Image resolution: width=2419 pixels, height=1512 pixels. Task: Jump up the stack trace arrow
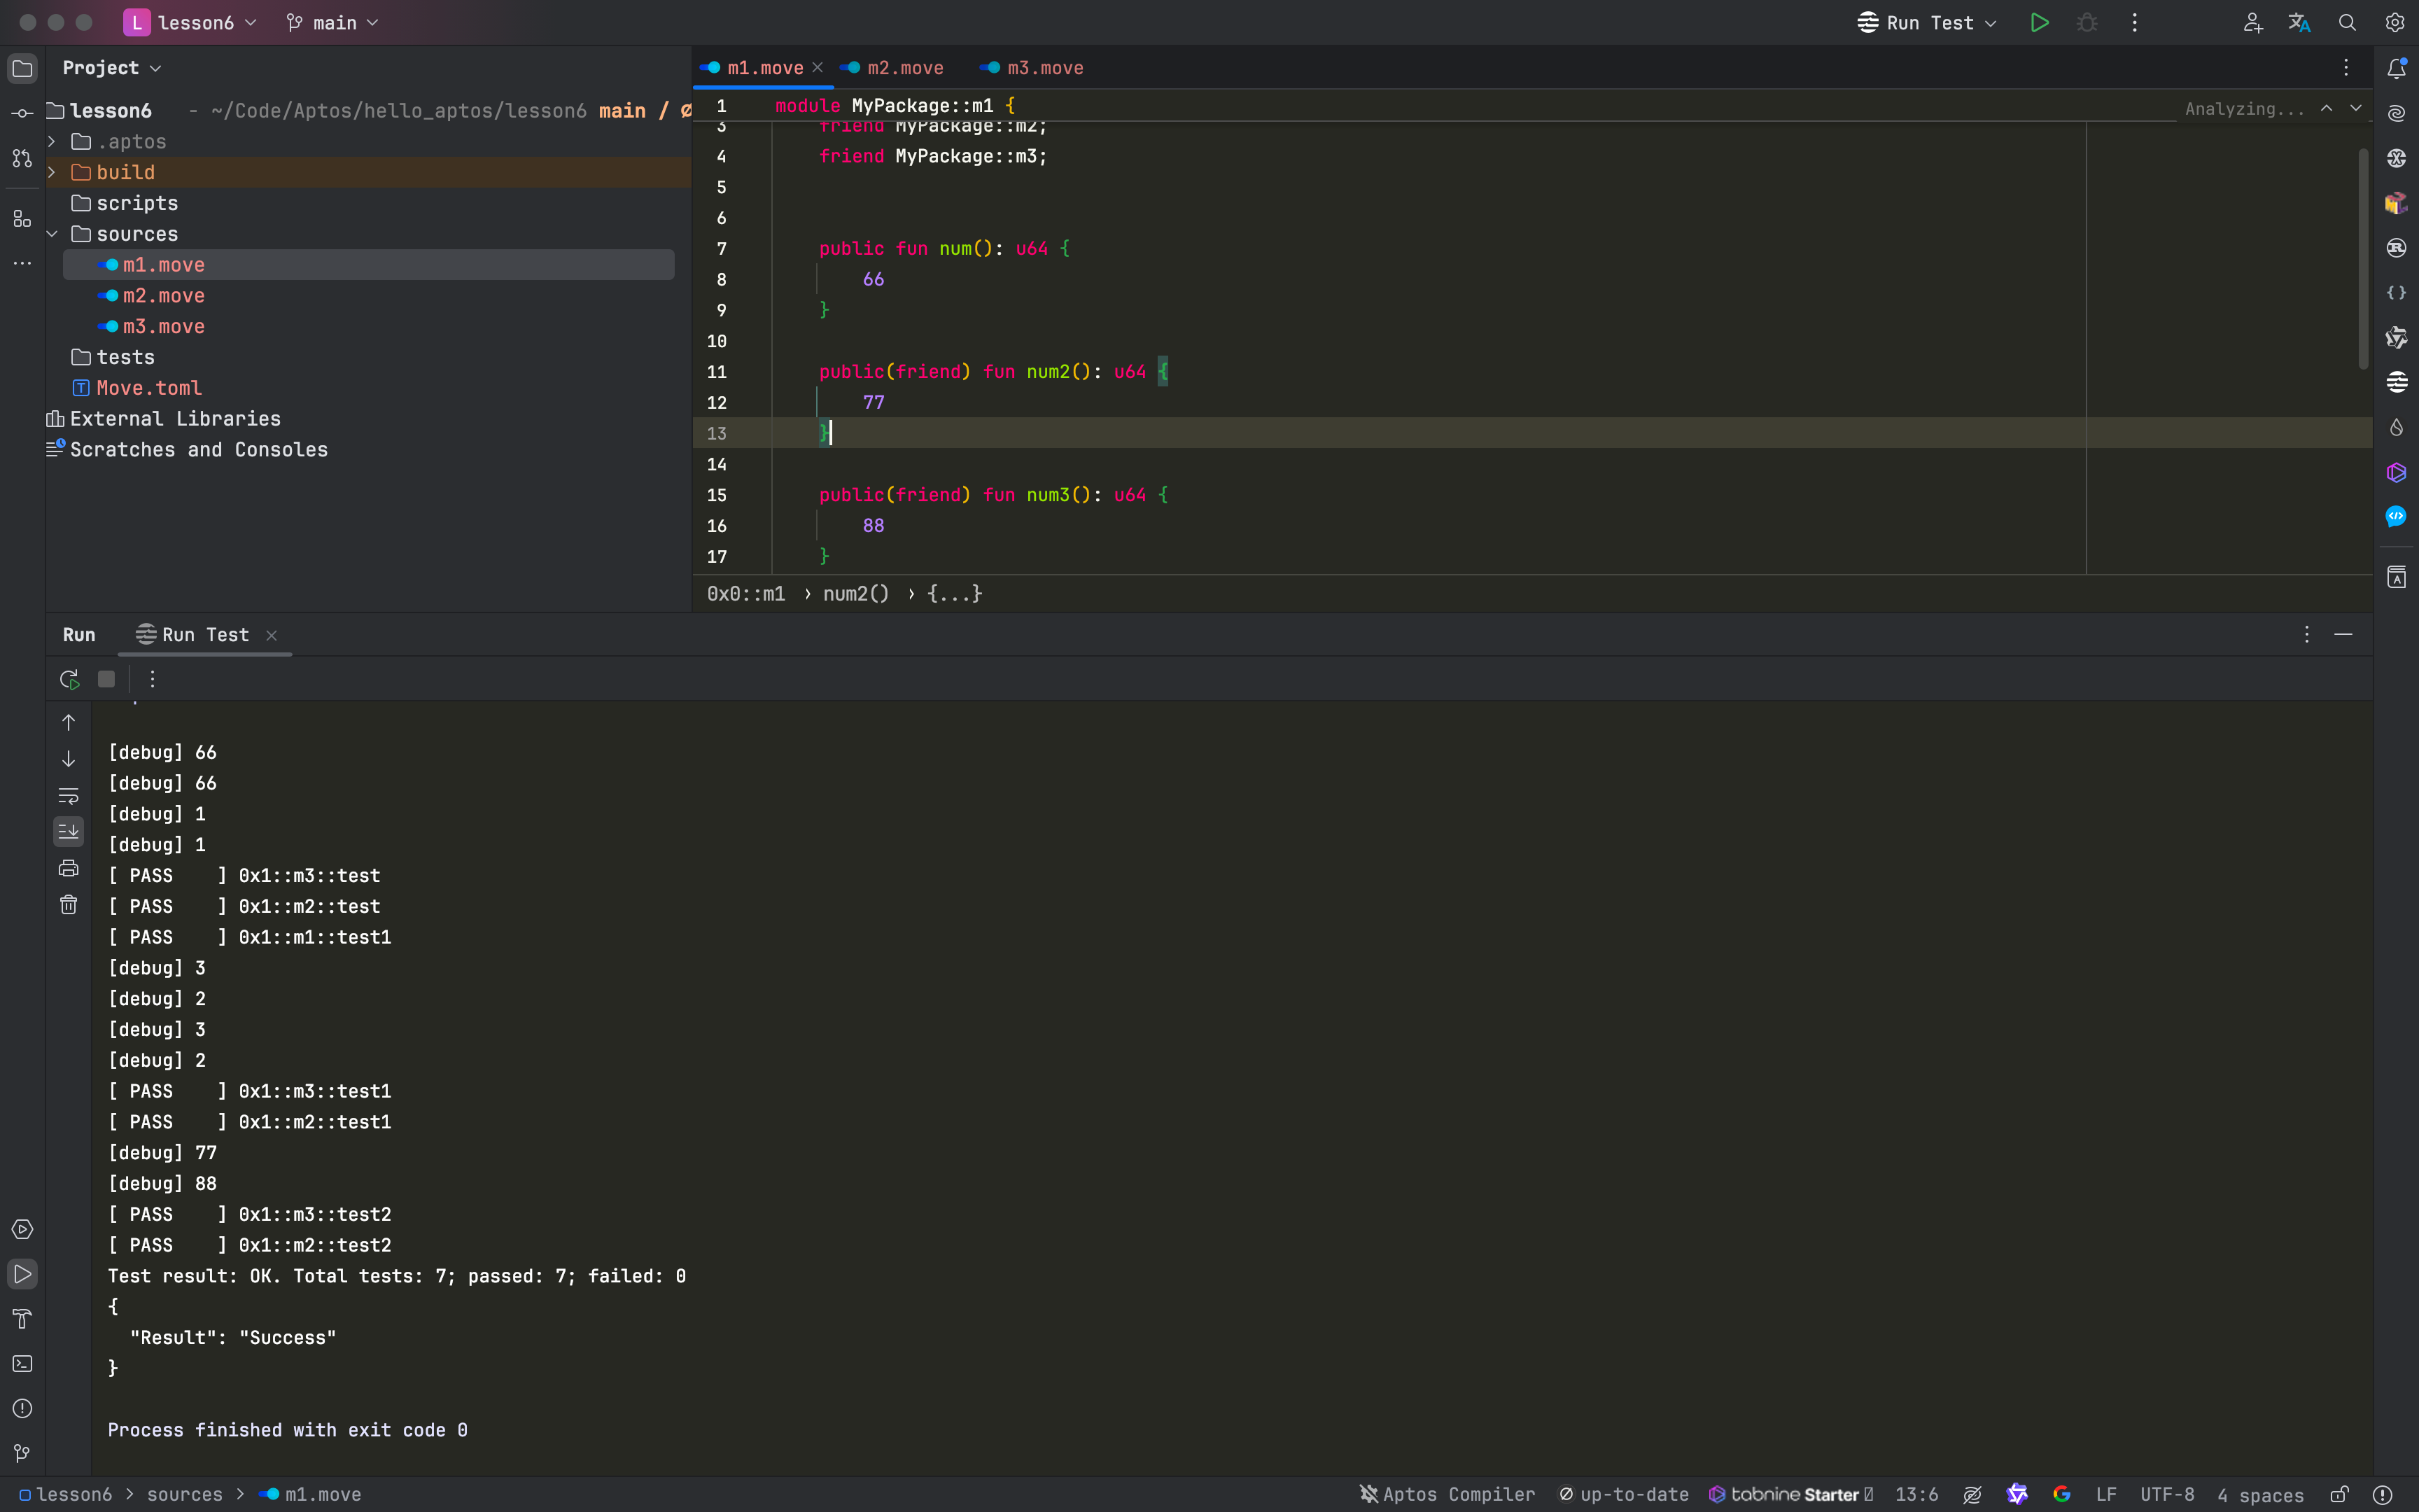coord(68,722)
